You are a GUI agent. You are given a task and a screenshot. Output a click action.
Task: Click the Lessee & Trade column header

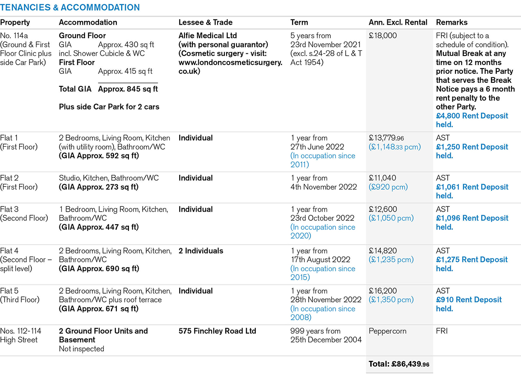tap(205, 22)
